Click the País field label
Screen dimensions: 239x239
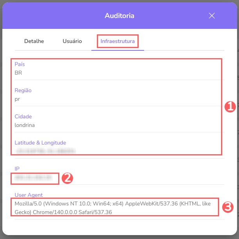point(20,64)
